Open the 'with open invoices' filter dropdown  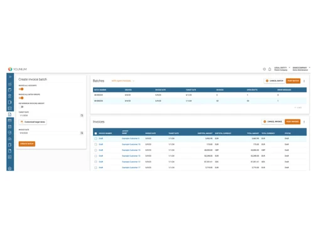pyautogui.click(x=123, y=81)
